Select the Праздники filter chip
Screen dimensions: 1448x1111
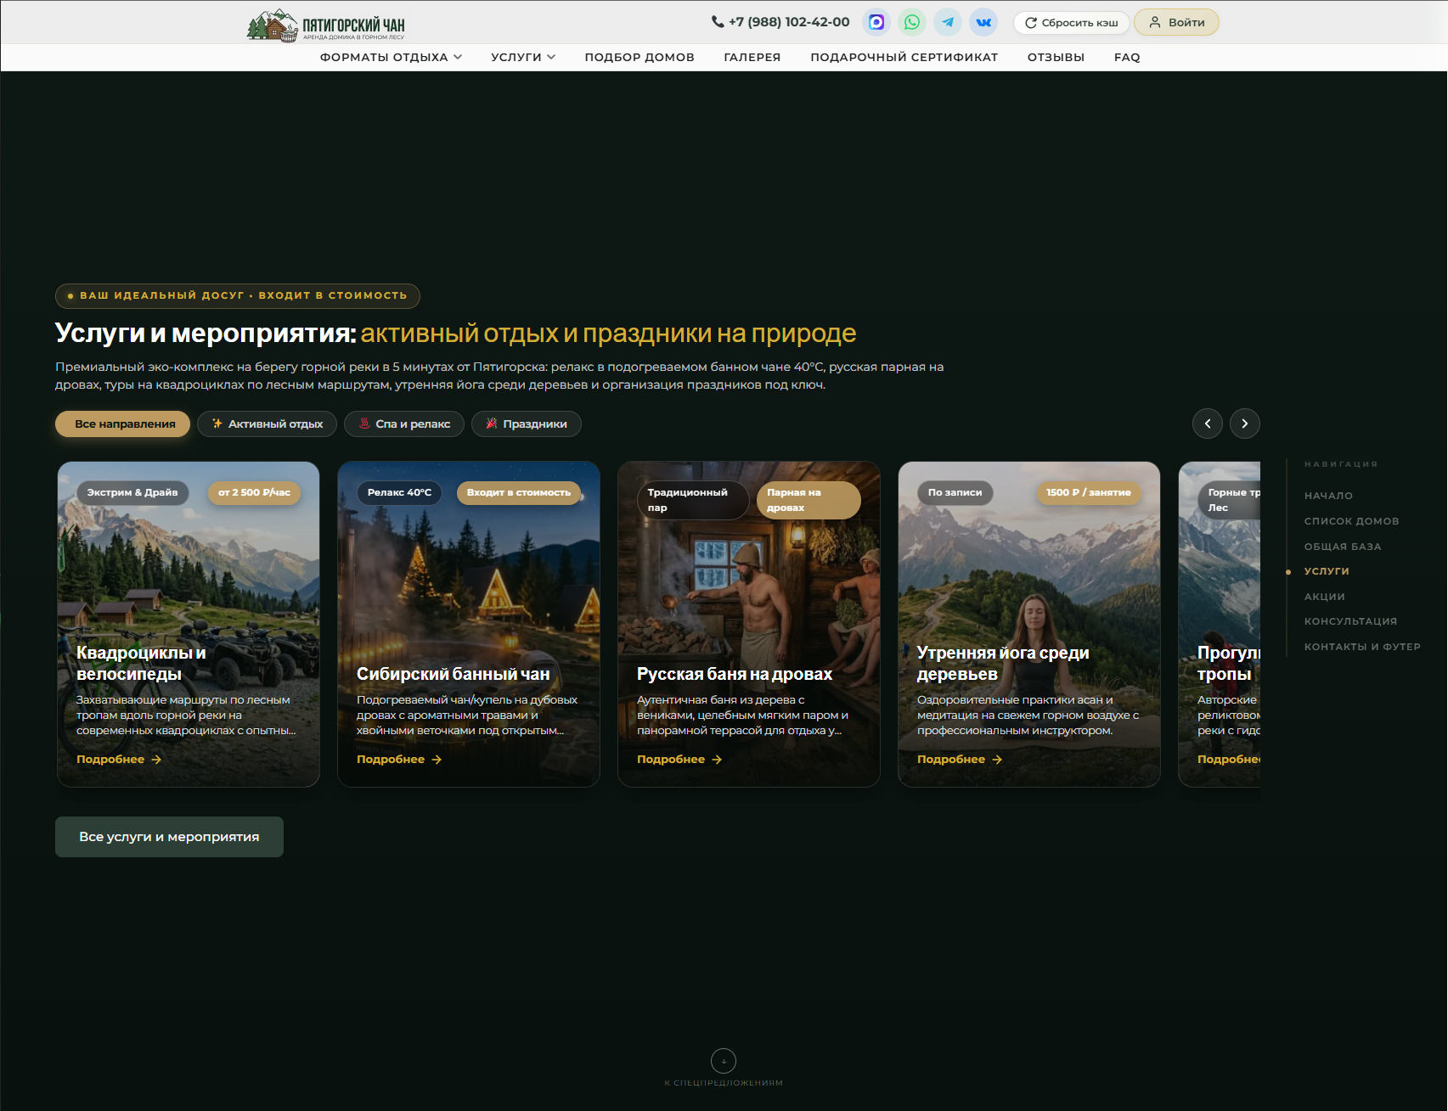point(527,424)
